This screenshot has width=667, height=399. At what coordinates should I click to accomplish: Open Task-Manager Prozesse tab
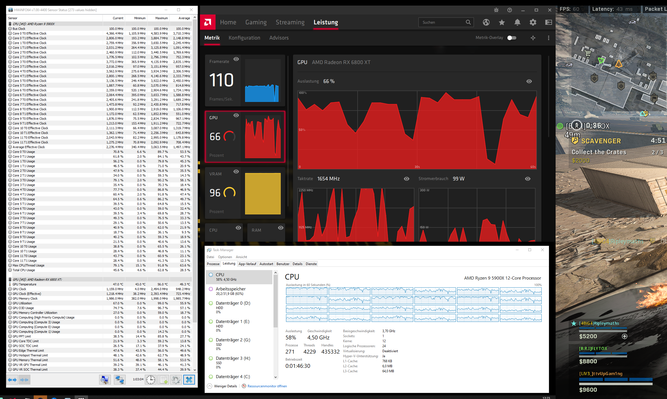213,264
